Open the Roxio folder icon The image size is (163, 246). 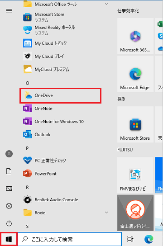(x=28, y=213)
